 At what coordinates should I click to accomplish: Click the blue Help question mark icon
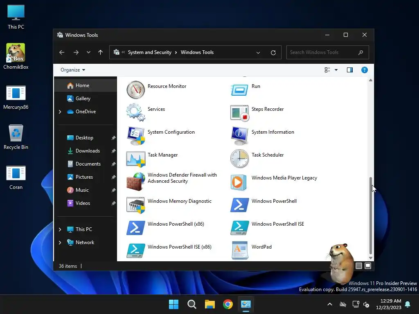coord(364,70)
